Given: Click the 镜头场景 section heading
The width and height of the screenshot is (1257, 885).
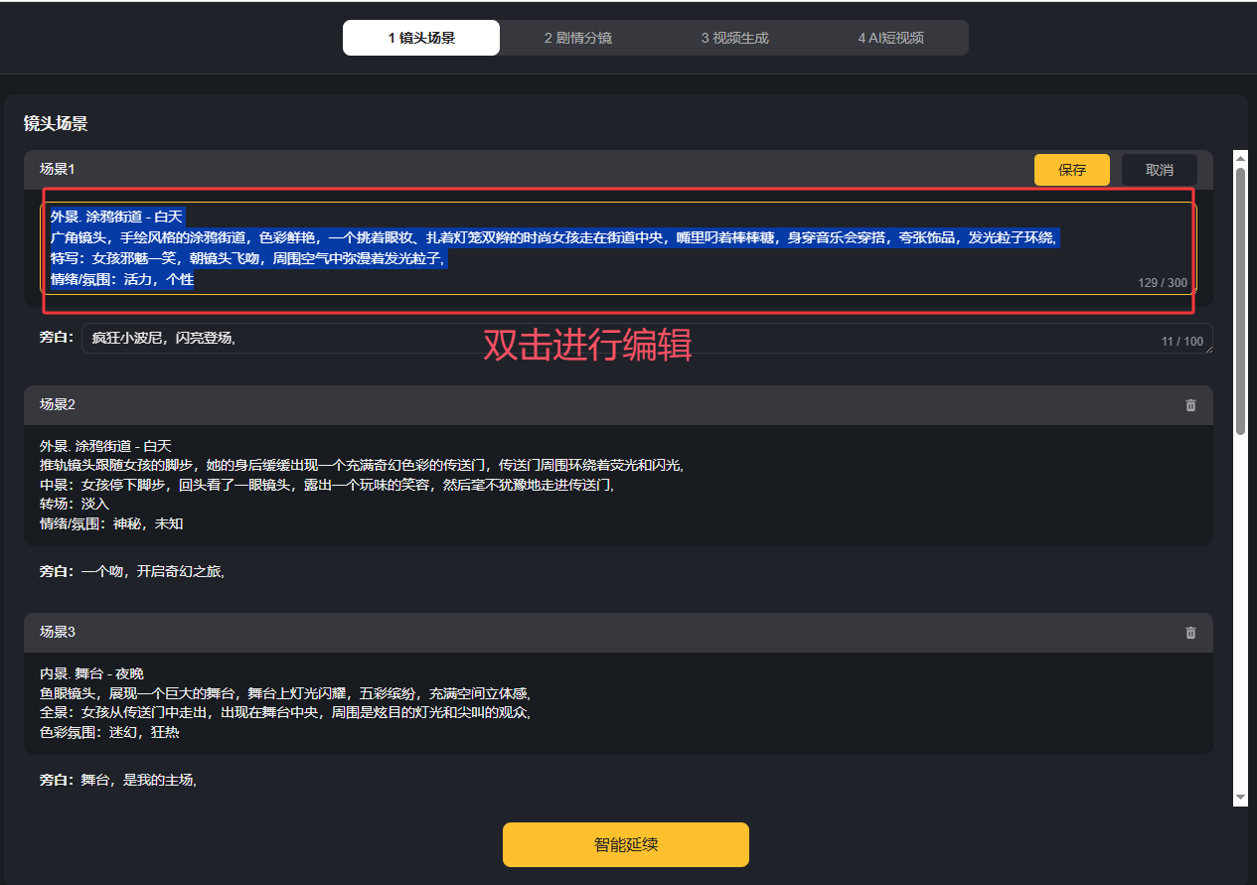Looking at the screenshot, I should coord(56,124).
